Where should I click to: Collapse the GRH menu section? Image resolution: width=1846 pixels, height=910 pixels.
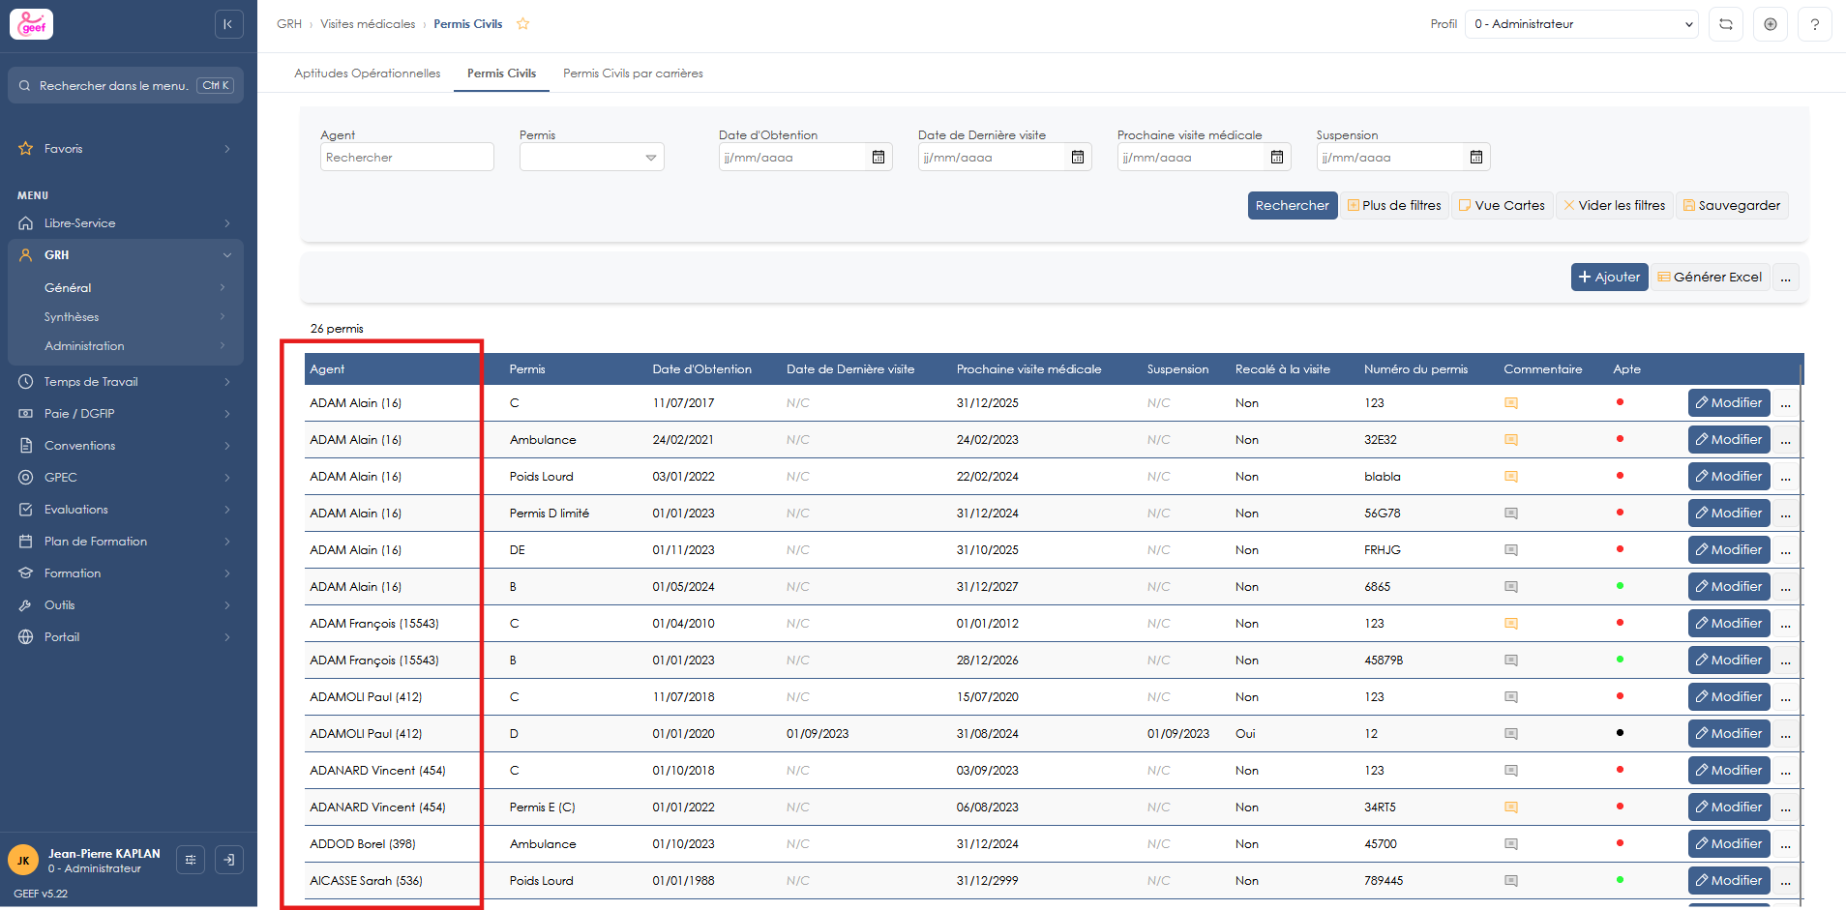[x=126, y=255]
